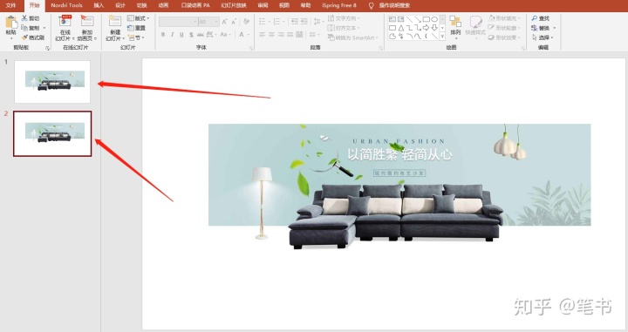Switch to the Insert tab

99,5
